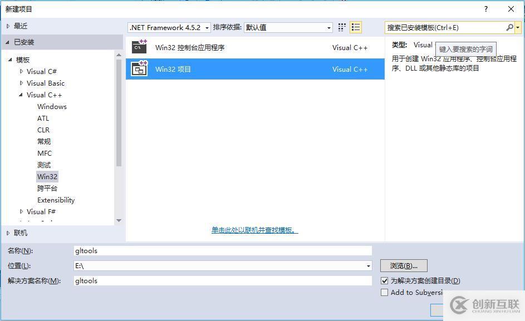Screen dimensions: 525x321
Task: Open the 排序依据 默认值 dropdown
Action: pos(288,27)
